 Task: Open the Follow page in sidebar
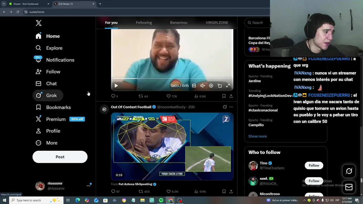pyautogui.click(x=48, y=72)
